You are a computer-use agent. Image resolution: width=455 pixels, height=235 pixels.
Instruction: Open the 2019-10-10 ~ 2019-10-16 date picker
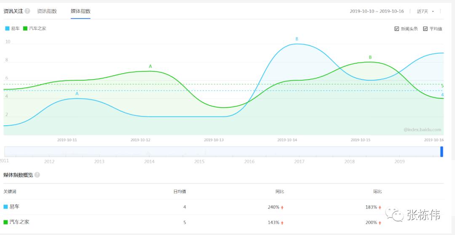(x=377, y=11)
